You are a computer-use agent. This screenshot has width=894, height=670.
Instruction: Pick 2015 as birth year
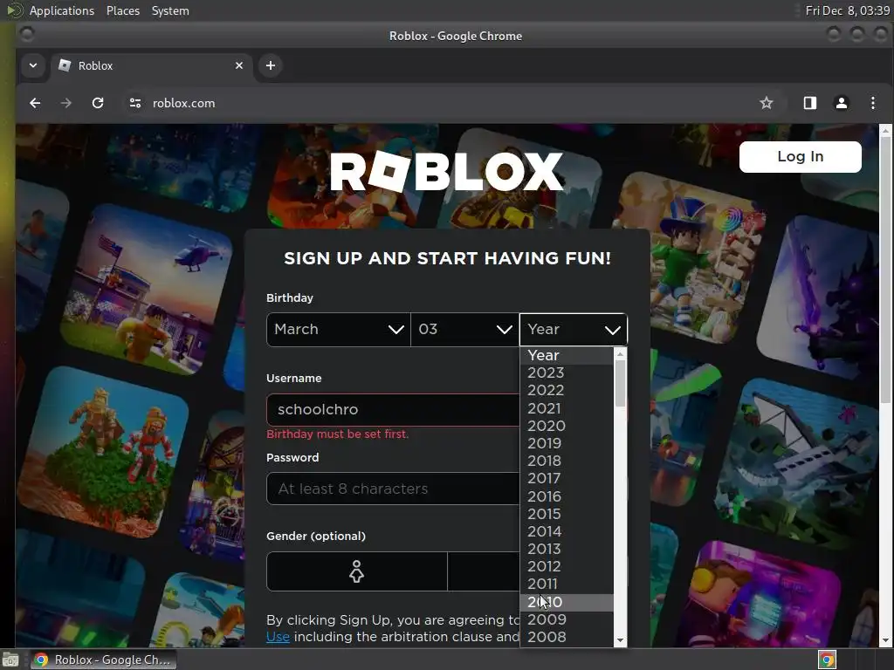pyautogui.click(x=567, y=514)
